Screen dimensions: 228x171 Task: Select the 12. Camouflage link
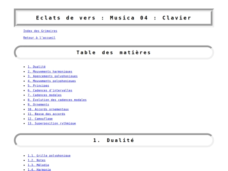pyautogui.click(x=40, y=119)
